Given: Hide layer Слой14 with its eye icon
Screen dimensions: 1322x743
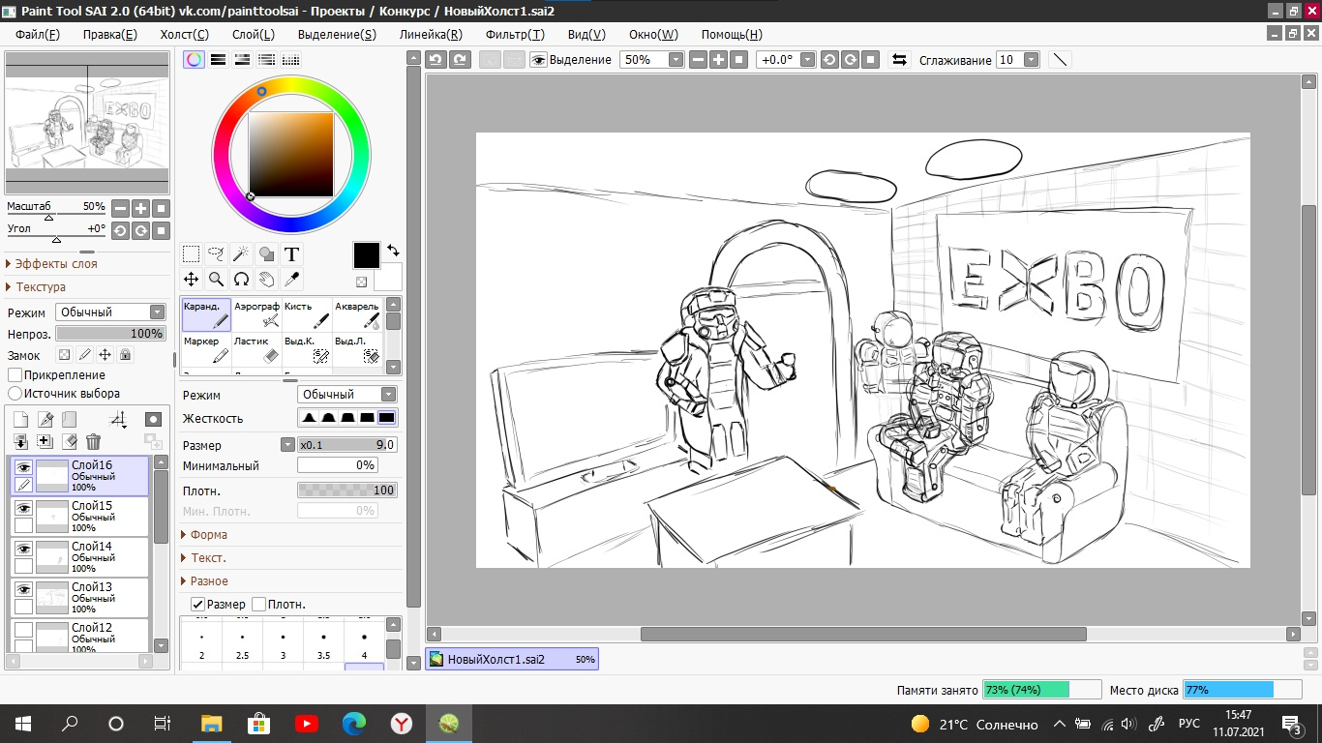Looking at the screenshot, I should 23,549.
